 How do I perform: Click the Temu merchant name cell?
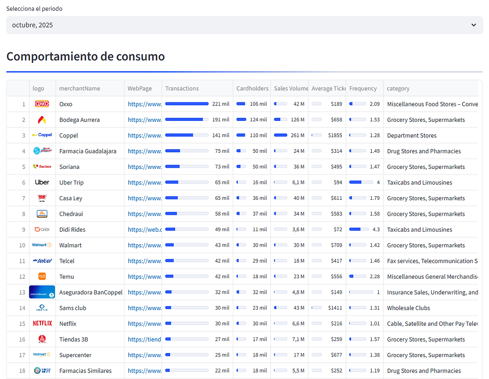(90, 277)
